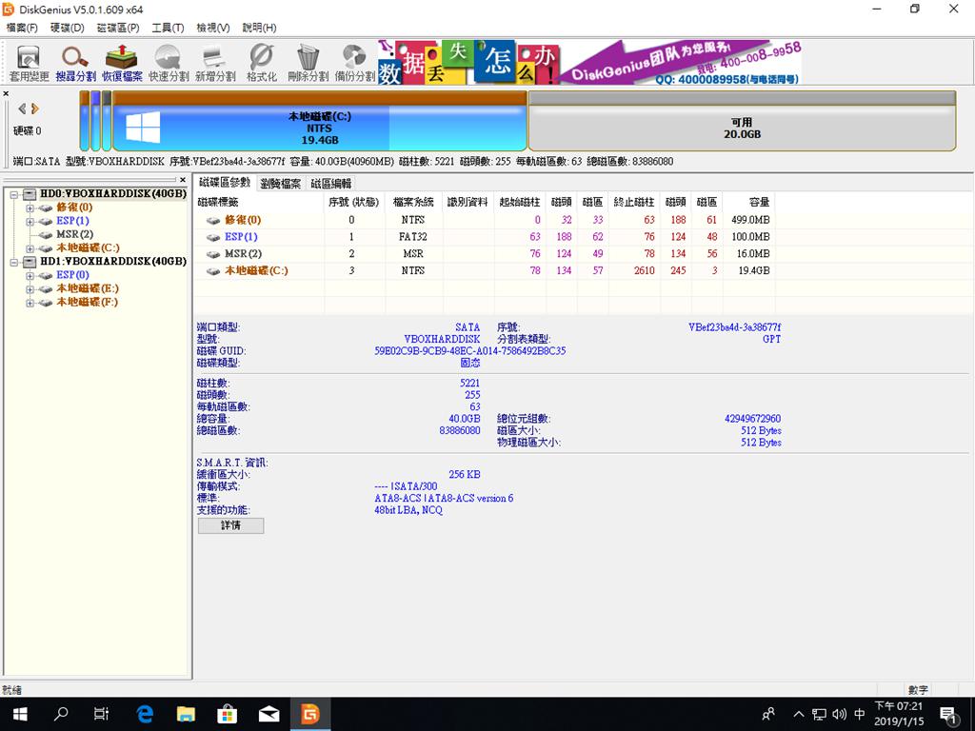Click the 起始磁柱 column header
This screenshot has width=975, height=731.
519,202
